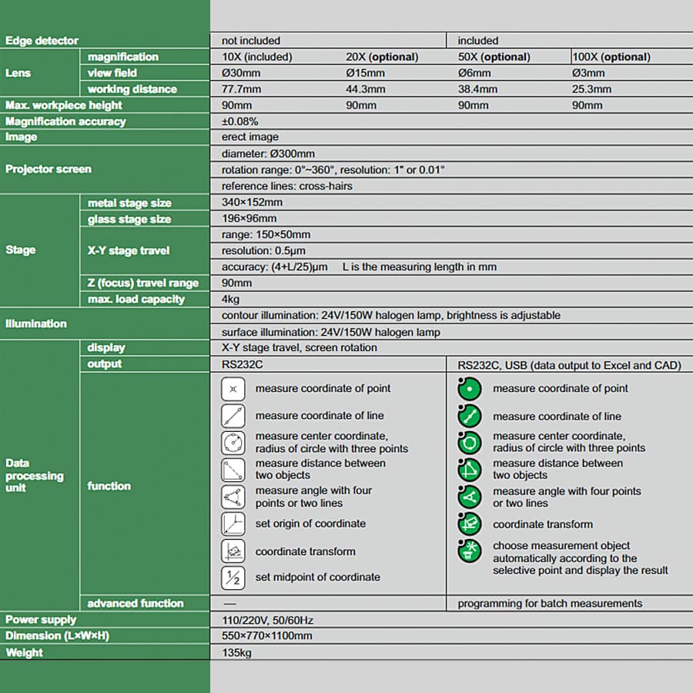Click the 'diameter: Ø300mm' projector screen value

pyautogui.click(x=268, y=154)
